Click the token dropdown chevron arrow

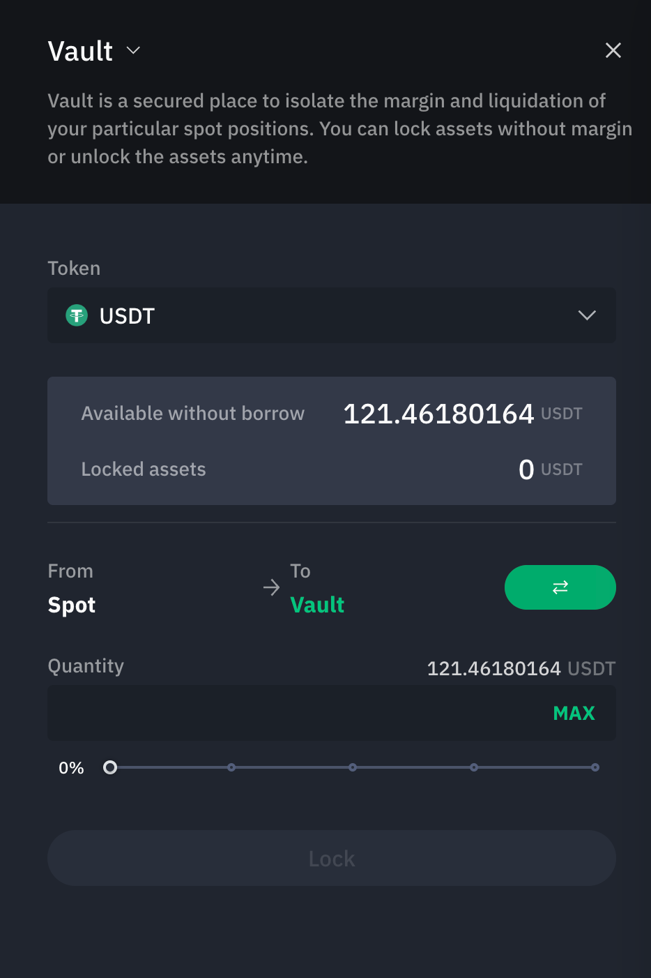(587, 315)
